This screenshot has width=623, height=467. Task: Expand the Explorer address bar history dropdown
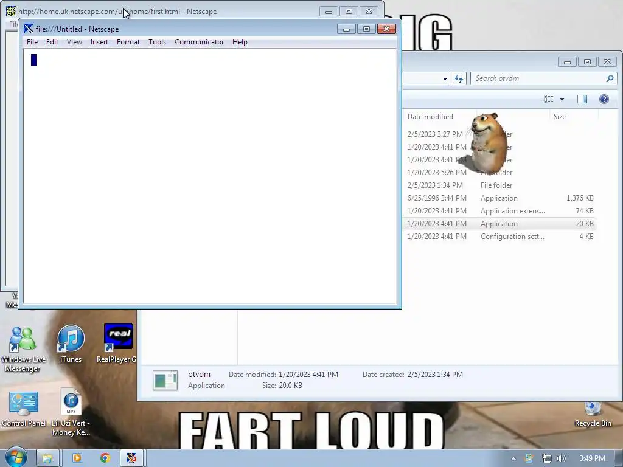[x=445, y=78]
